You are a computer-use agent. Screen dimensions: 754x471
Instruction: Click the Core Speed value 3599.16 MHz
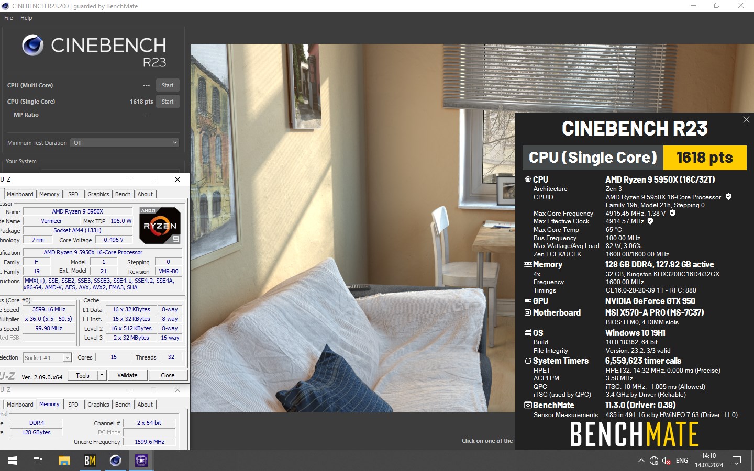pyautogui.click(x=49, y=309)
